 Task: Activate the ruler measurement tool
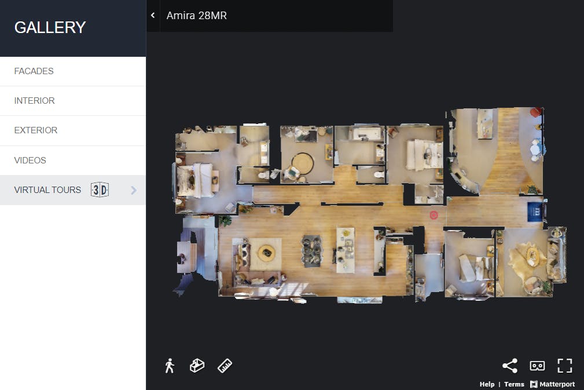(225, 366)
